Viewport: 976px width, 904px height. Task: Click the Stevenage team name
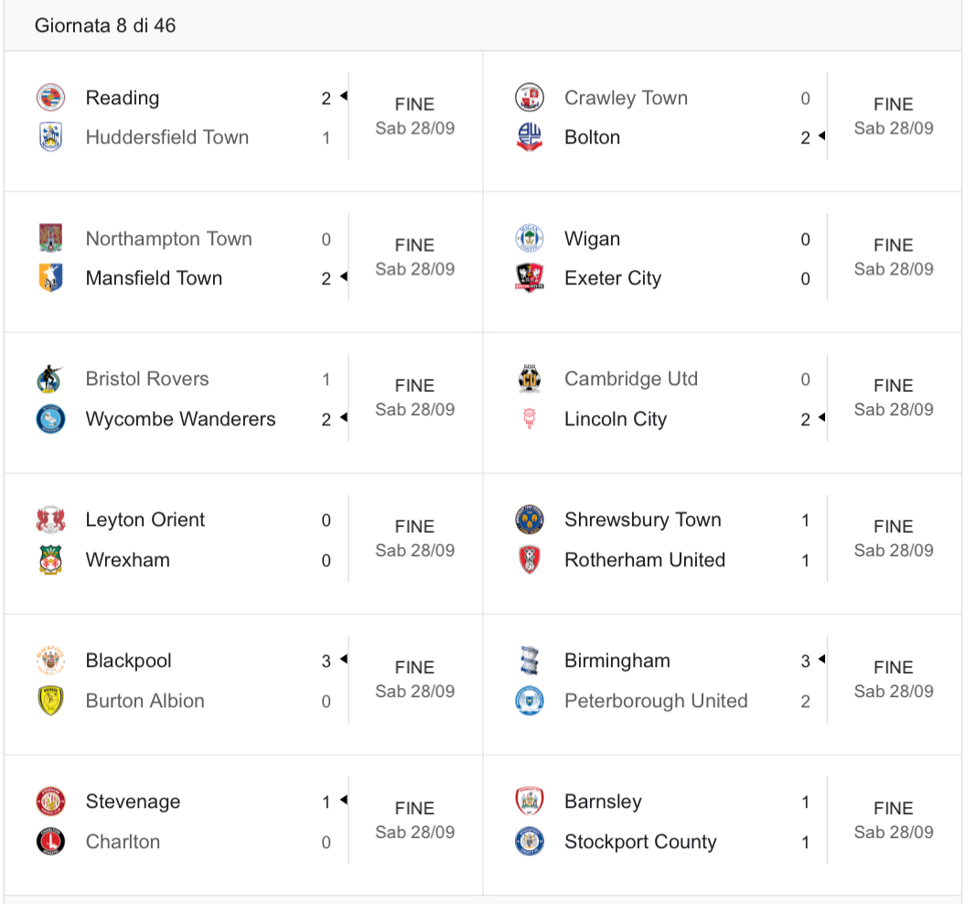click(x=133, y=802)
